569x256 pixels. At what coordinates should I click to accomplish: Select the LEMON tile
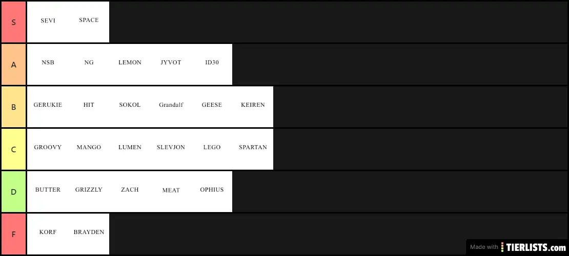(130, 64)
